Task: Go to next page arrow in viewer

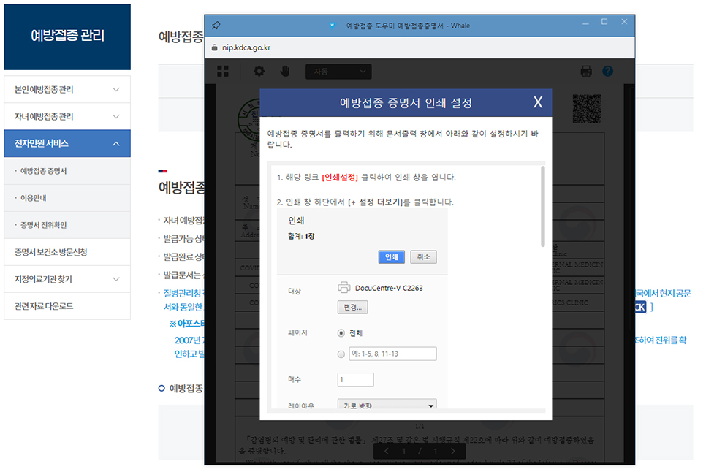Action: click(453, 451)
